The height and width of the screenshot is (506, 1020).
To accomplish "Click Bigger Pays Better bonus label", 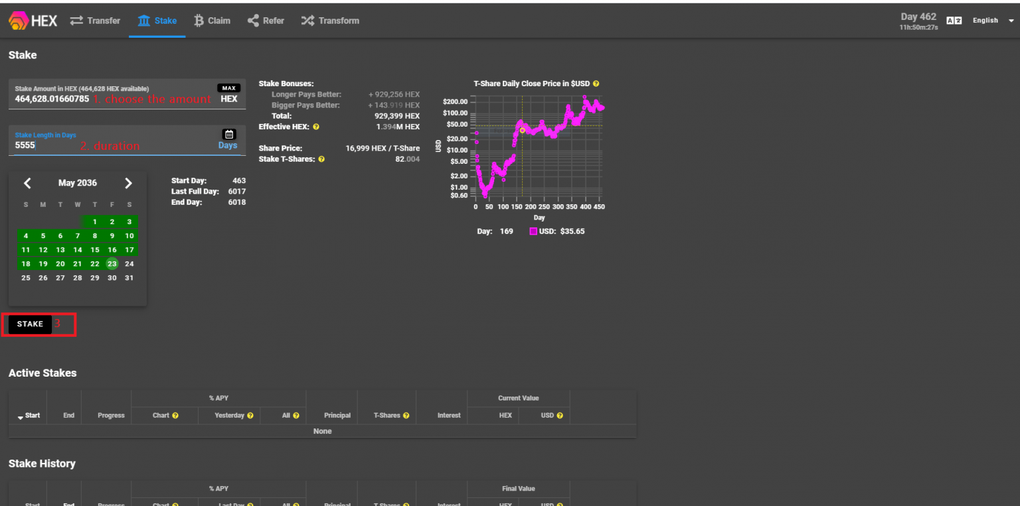I will coord(305,105).
